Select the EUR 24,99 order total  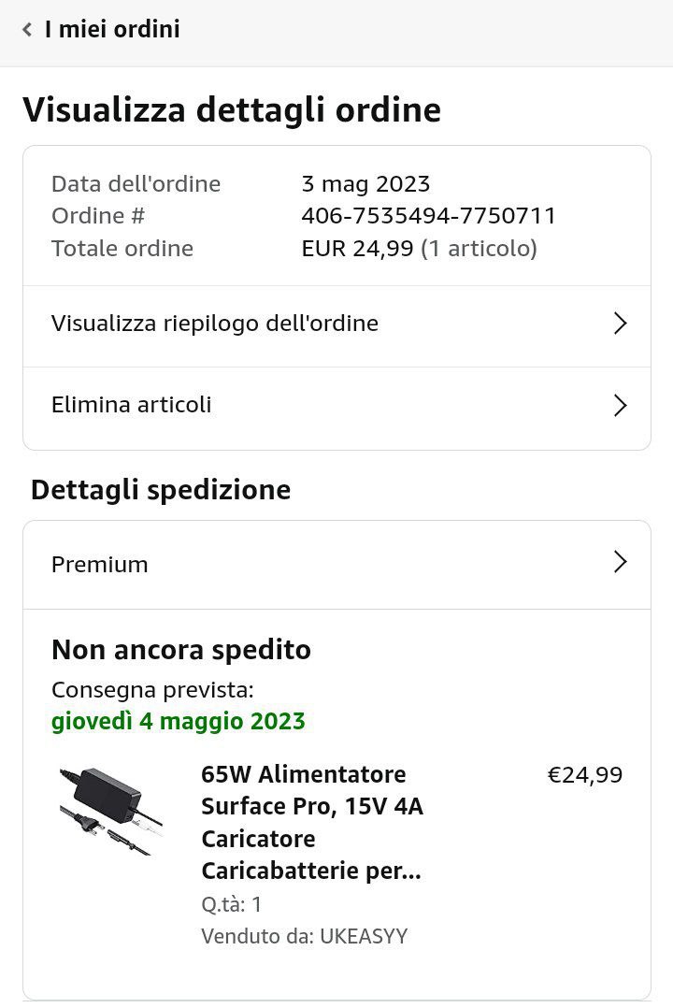(x=357, y=249)
